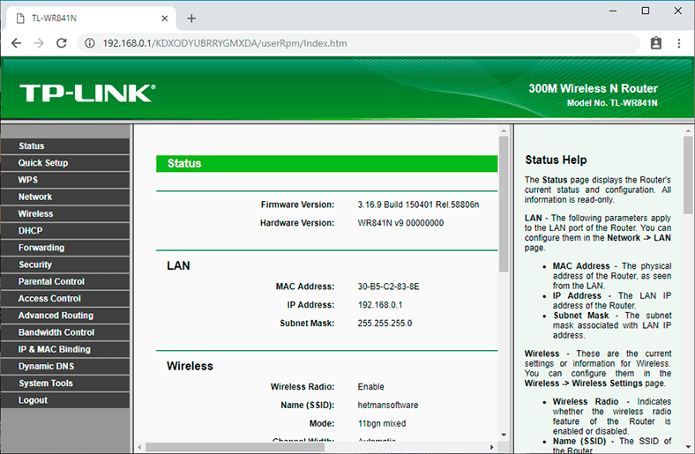695x454 pixels.
Task: Click the horizontal scrollbar thumb
Action: click(x=235, y=447)
